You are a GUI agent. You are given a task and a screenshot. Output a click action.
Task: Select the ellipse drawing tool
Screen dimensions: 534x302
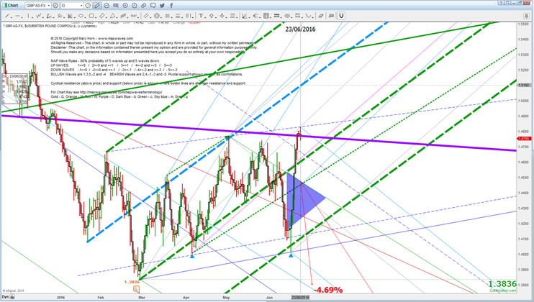[x=81, y=16]
